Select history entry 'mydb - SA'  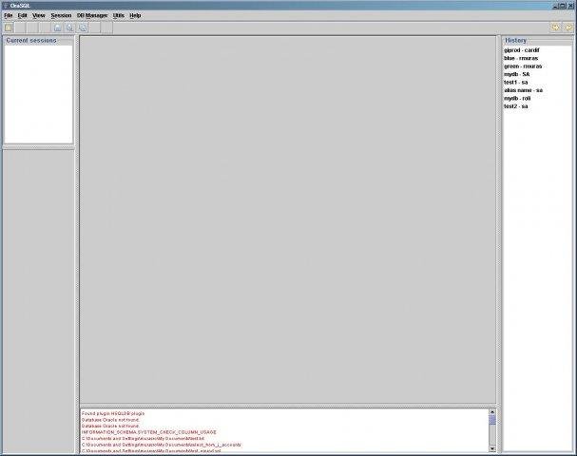point(517,74)
